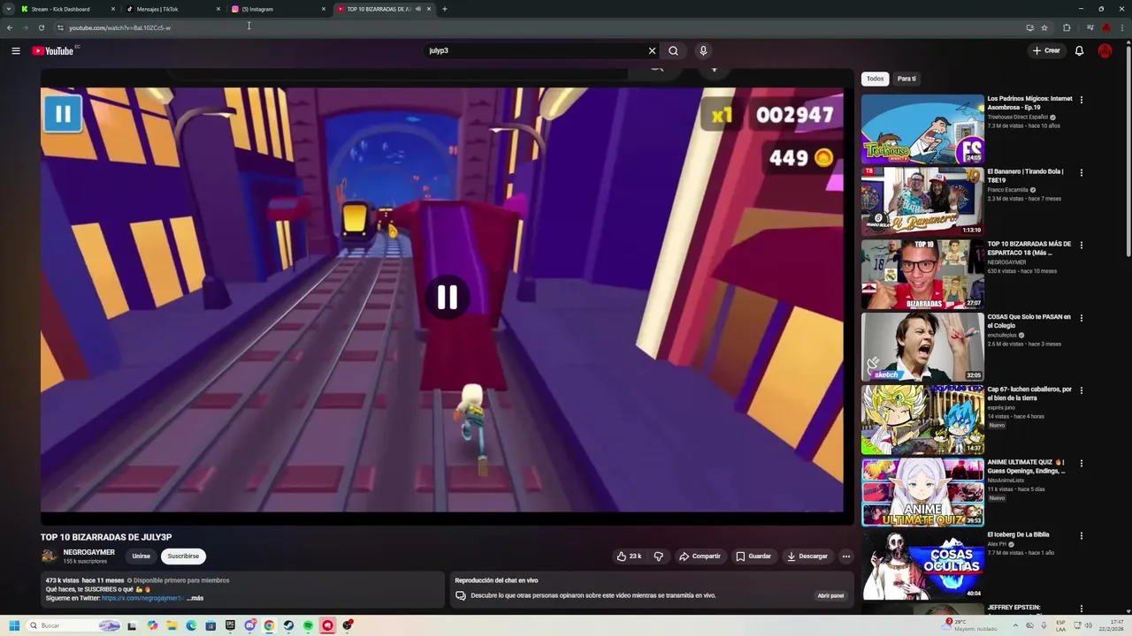Open YouTube notifications bell

click(x=1079, y=50)
